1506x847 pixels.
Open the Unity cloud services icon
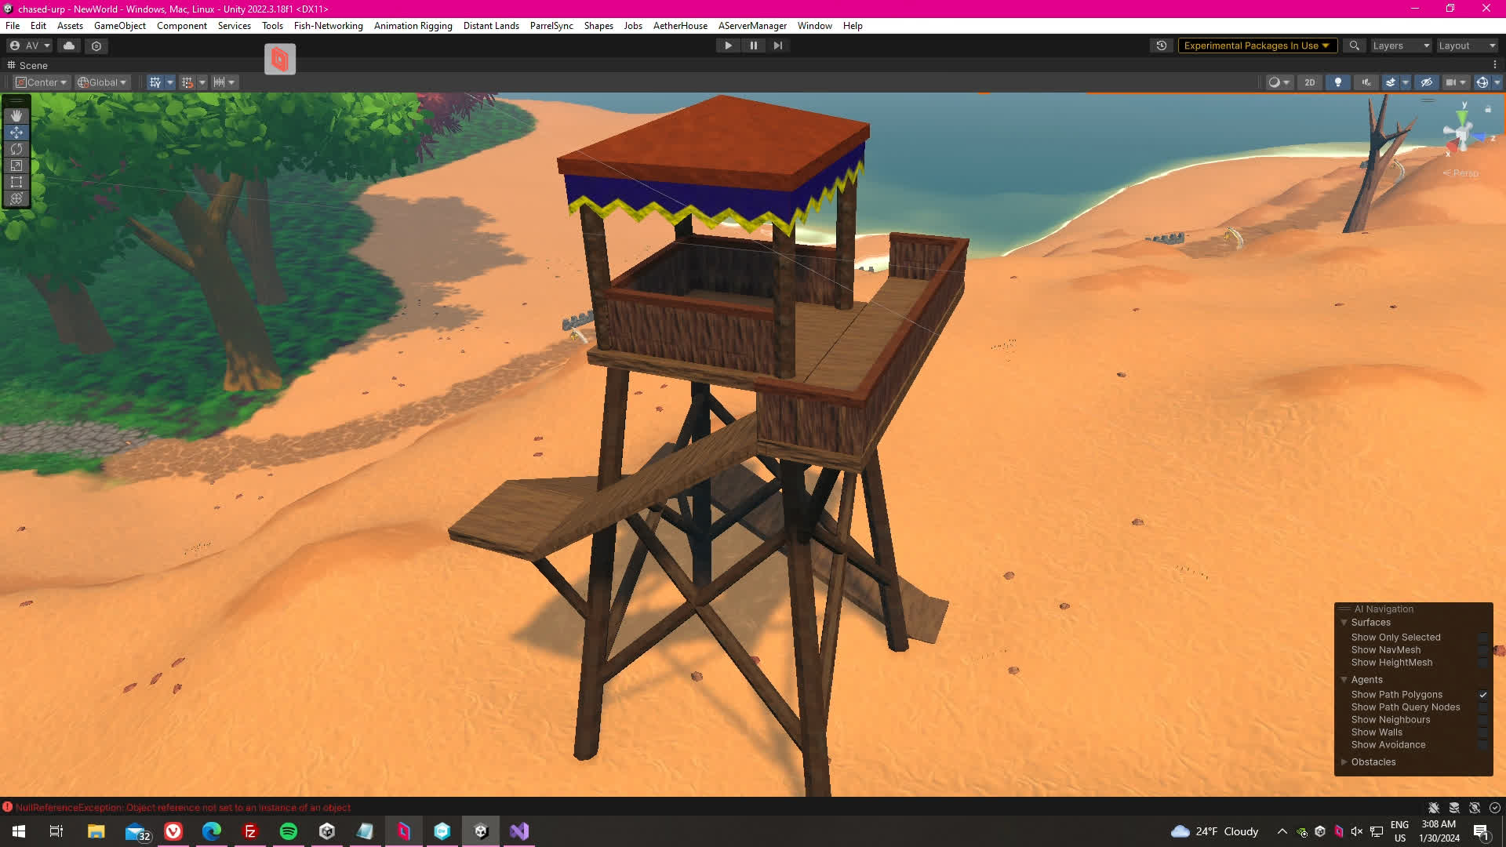tap(69, 45)
